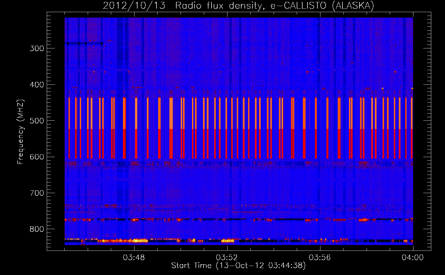Click the 300 frequency tick label
Viewport: 445px width, 275px height.
(37, 48)
